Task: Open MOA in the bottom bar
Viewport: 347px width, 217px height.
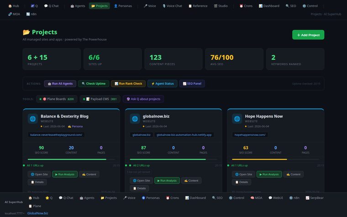Action: point(256,198)
